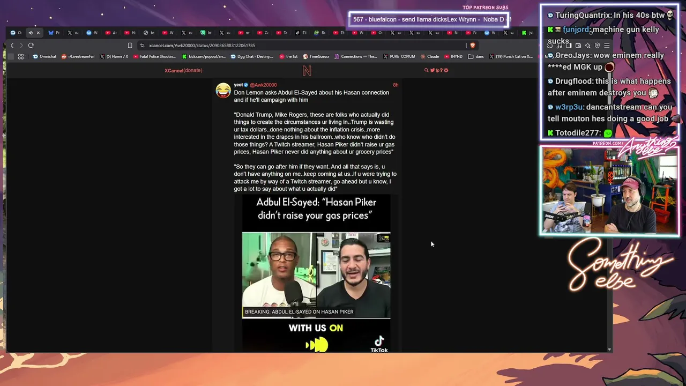Open the @Awk20000 handle link
686x386 pixels.
point(263,85)
